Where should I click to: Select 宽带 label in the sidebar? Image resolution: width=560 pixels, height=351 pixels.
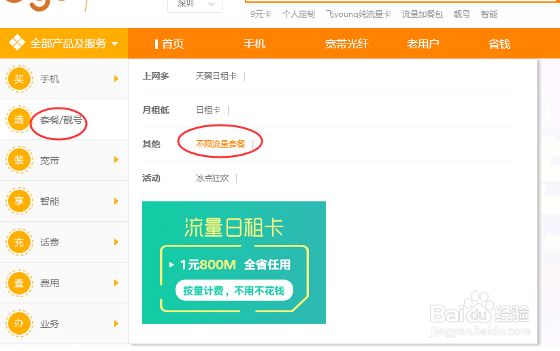pos(50,161)
